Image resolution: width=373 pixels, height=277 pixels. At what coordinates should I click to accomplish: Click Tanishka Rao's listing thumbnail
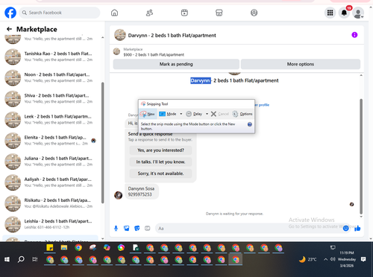[x=13, y=57]
